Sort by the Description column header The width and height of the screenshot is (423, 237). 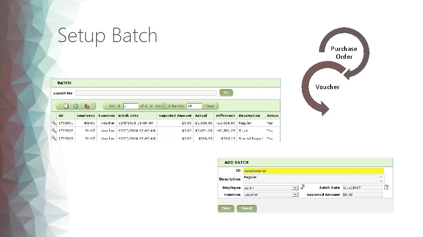tap(249, 115)
